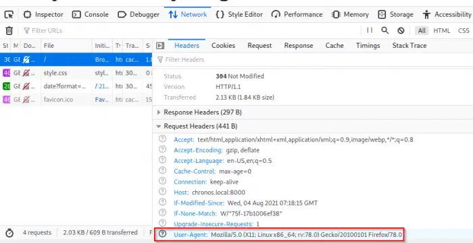The image size is (473, 243).
Task: Toggle the CSS filter button
Action: [x=464, y=31]
